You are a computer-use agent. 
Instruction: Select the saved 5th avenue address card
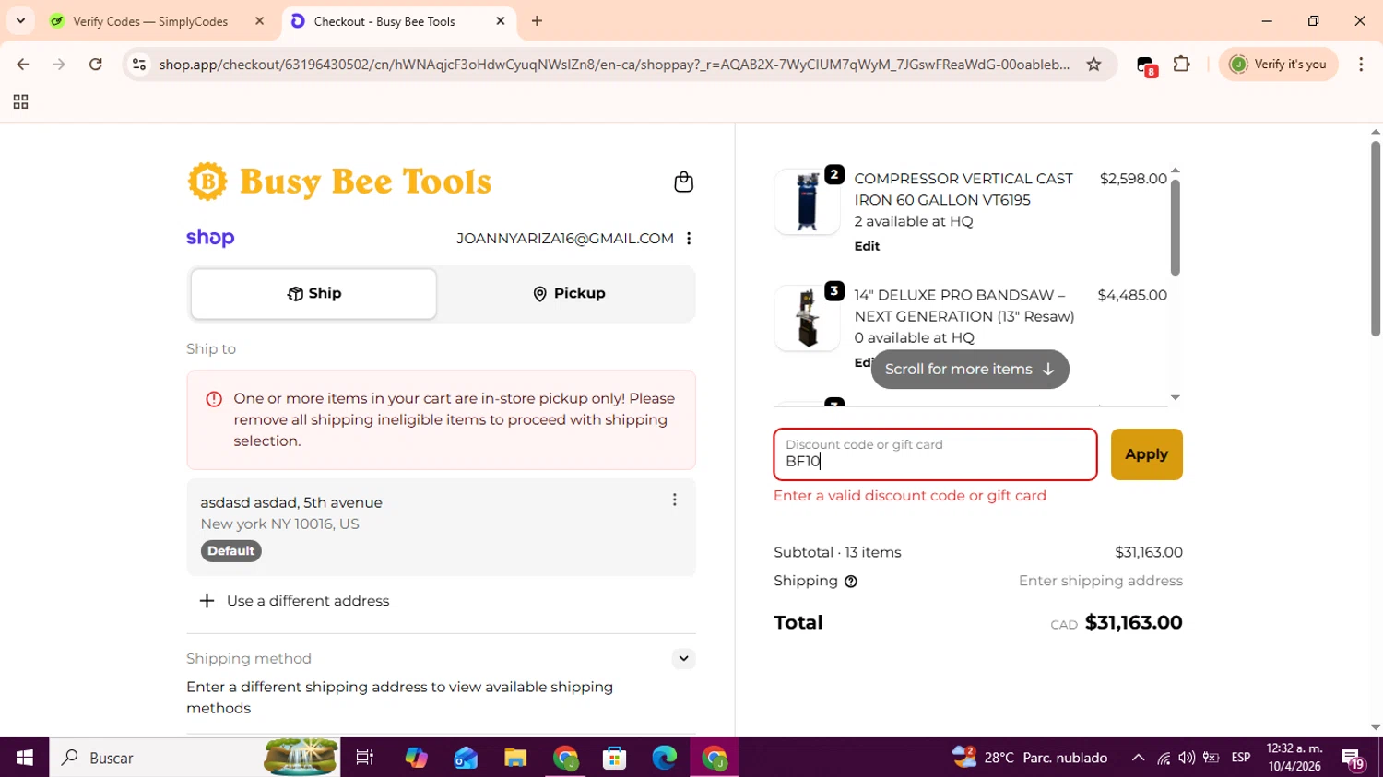[x=441, y=527]
